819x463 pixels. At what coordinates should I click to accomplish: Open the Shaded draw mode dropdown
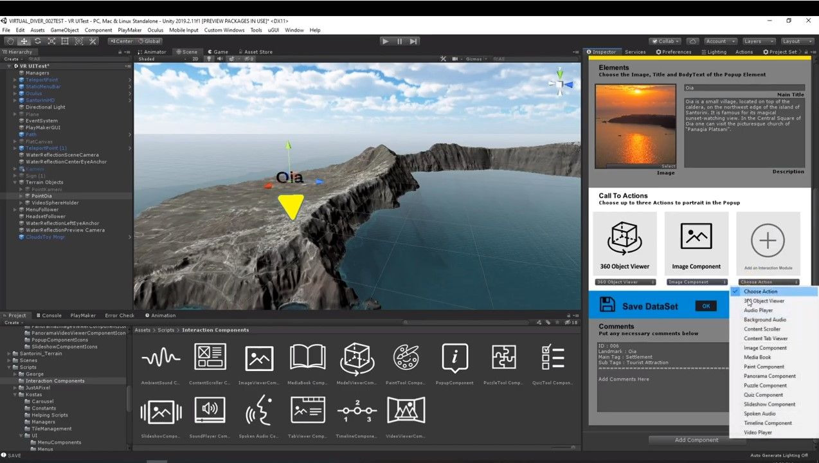(x=161, y=59)
